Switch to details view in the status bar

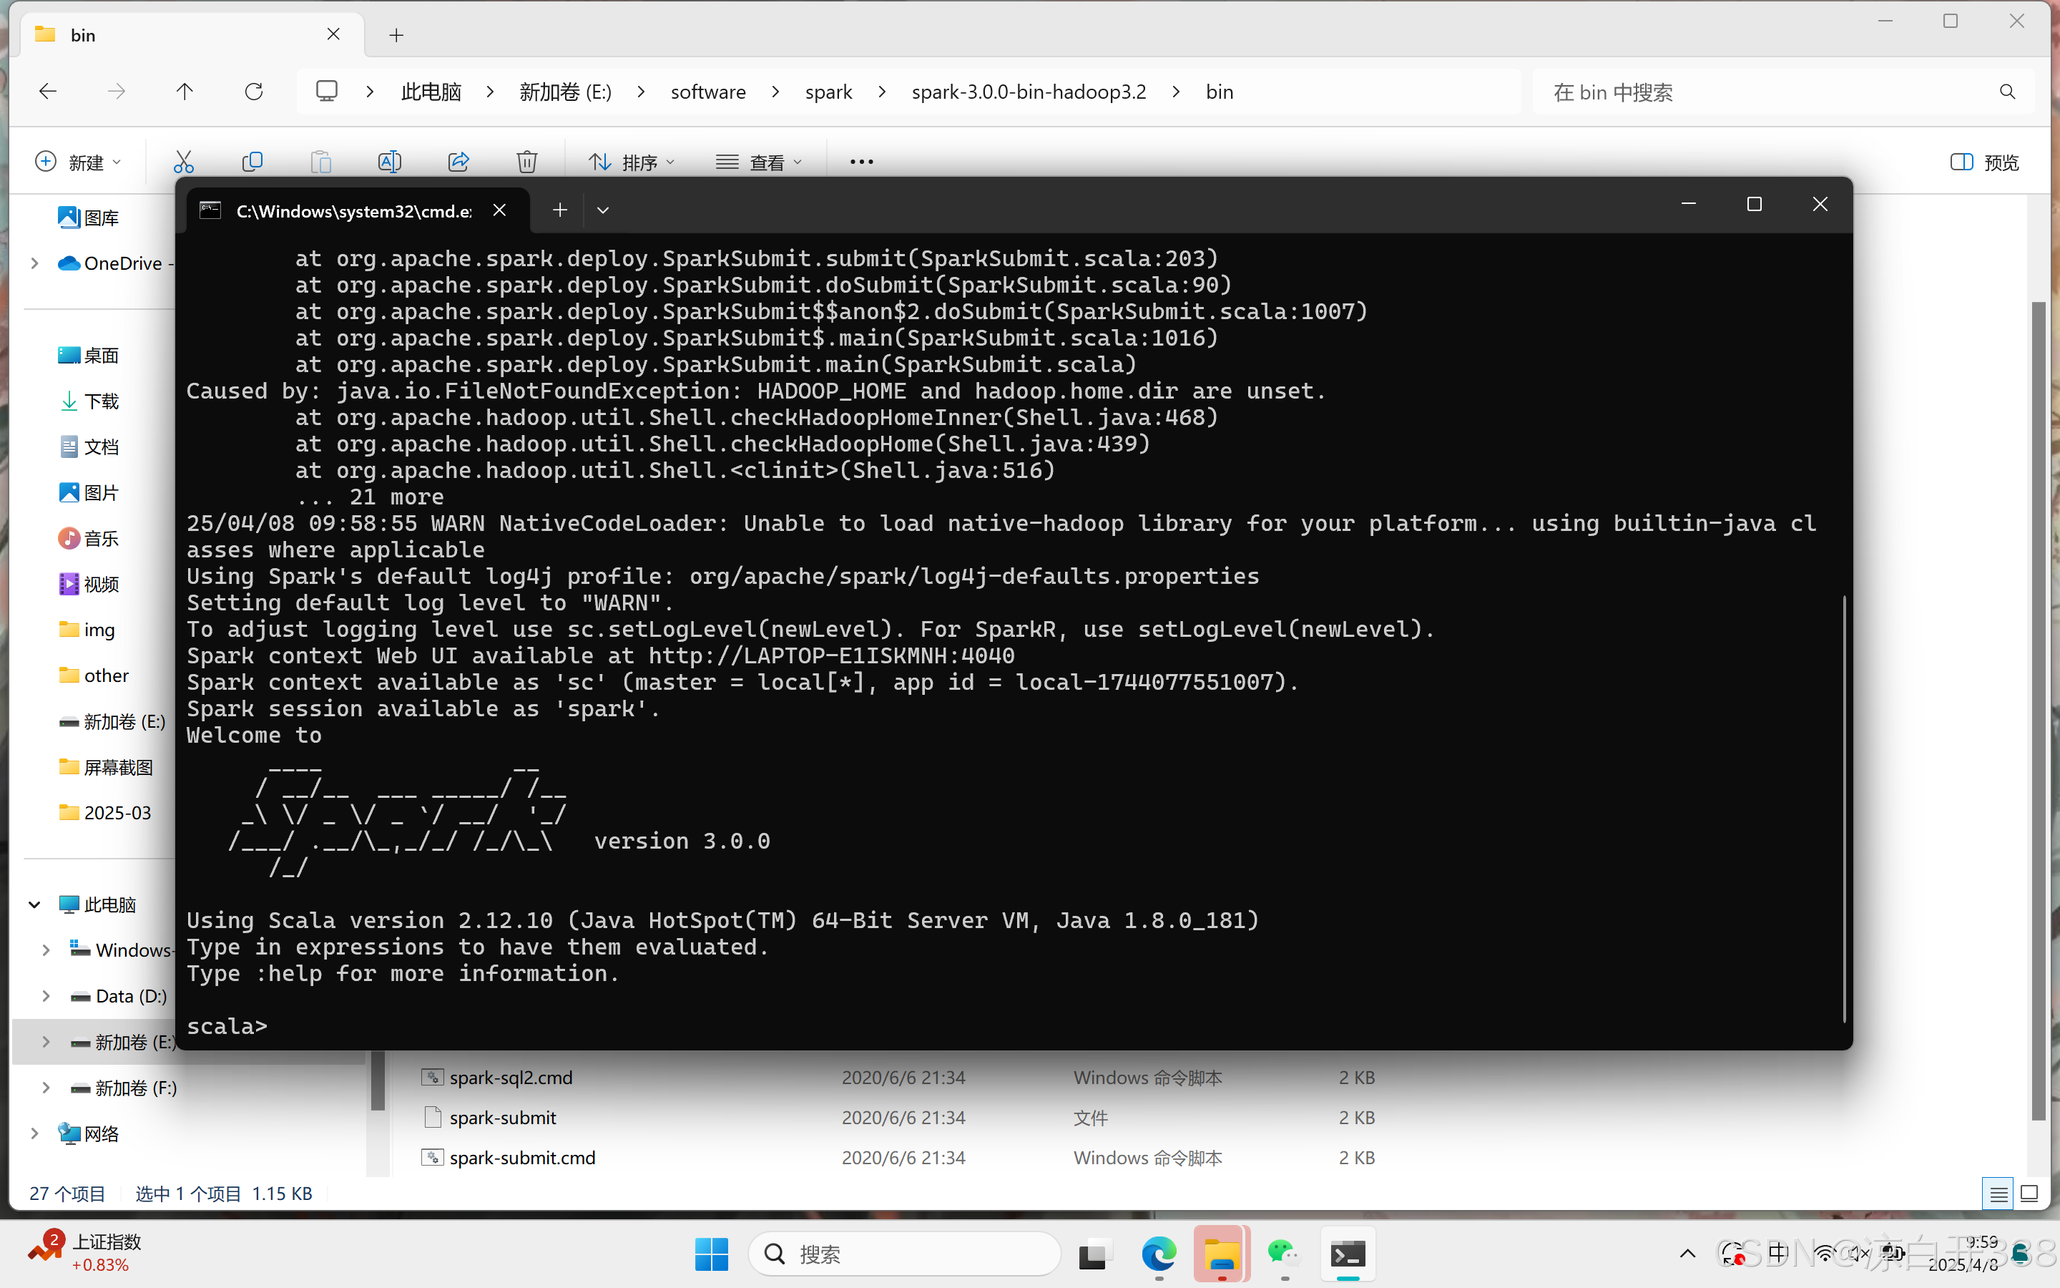tap(1998, 1194)
